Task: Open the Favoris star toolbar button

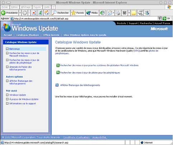Action: point(78,13)
